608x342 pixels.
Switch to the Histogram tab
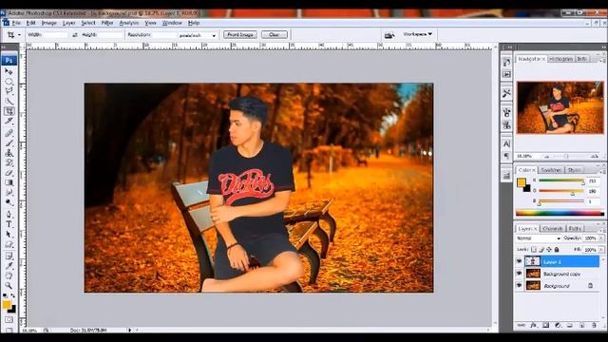coord(561,59)
